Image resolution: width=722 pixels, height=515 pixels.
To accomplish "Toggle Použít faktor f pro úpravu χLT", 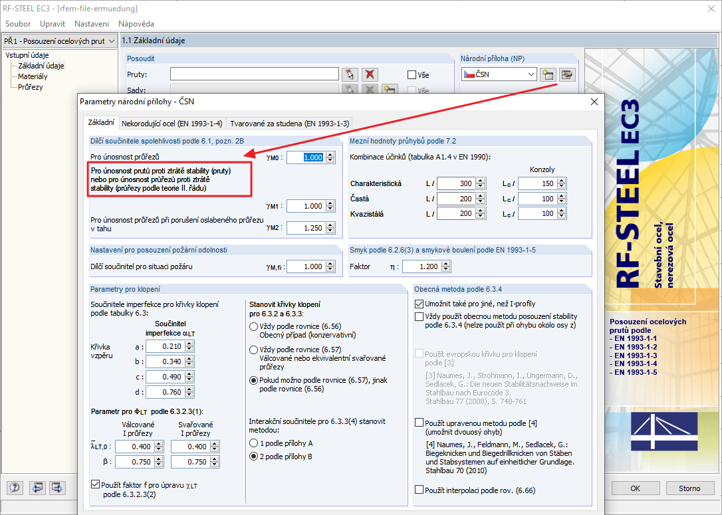I will click(x=95, y=484).
